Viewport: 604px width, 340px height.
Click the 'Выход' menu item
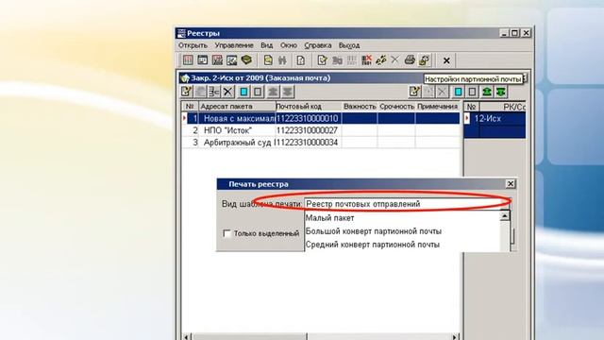click(x=349, y=45)
